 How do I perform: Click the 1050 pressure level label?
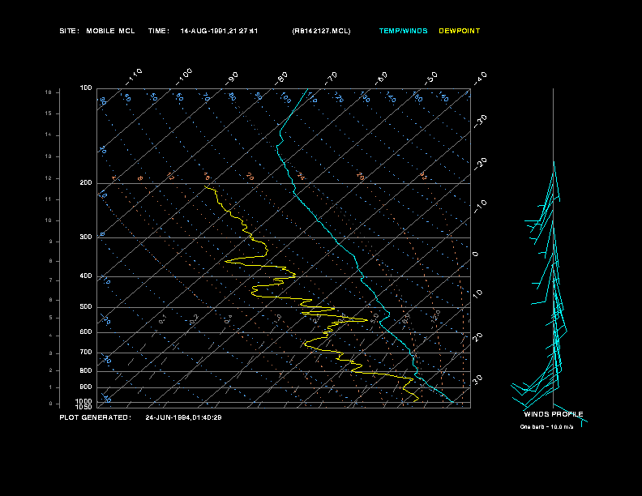(84, 407)
